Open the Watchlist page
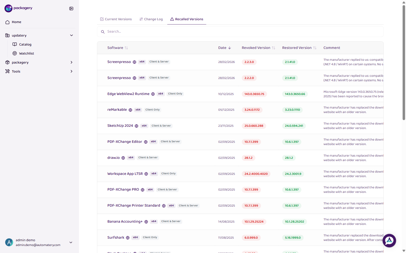This screenshot has width=406, height=253. 27,53
